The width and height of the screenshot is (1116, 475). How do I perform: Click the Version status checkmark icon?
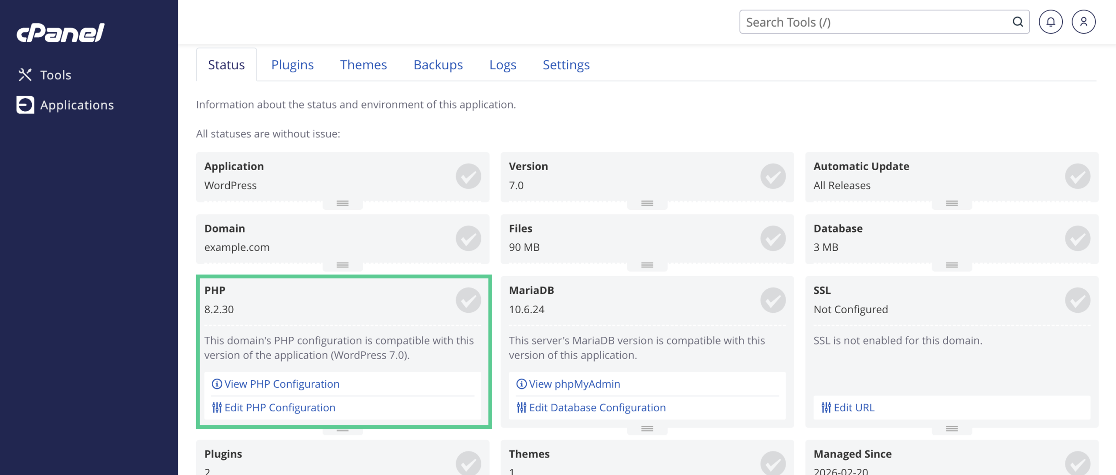(773, 176)
